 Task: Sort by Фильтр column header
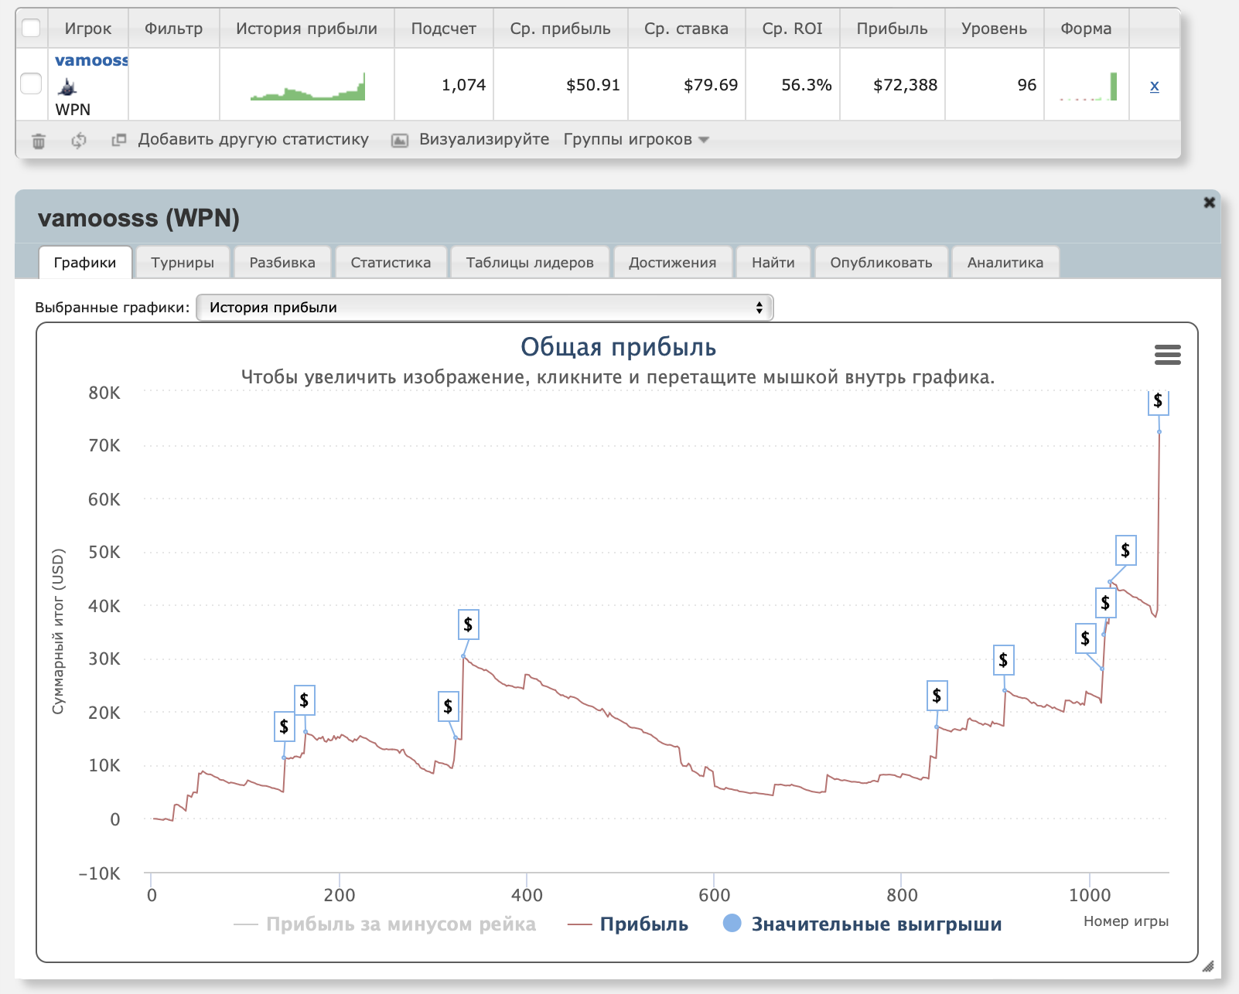click(173, 29)
